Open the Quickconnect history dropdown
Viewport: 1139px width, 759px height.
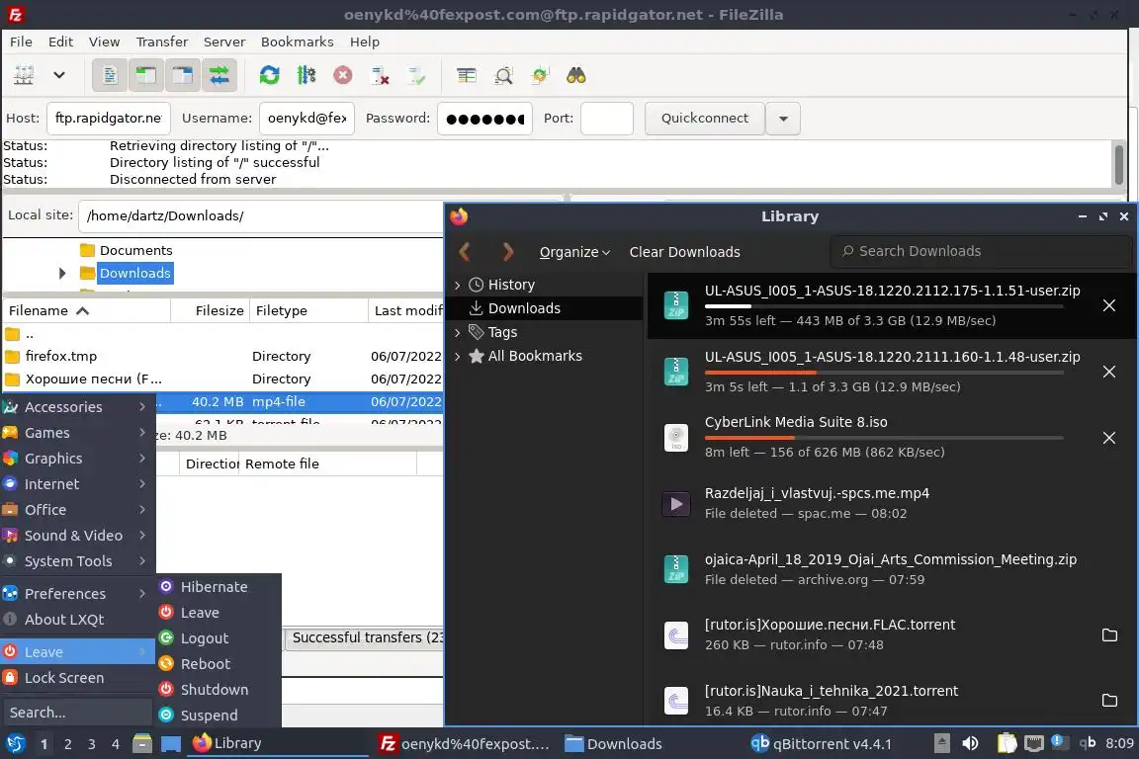pyautogui.click(x=783, y=118)
